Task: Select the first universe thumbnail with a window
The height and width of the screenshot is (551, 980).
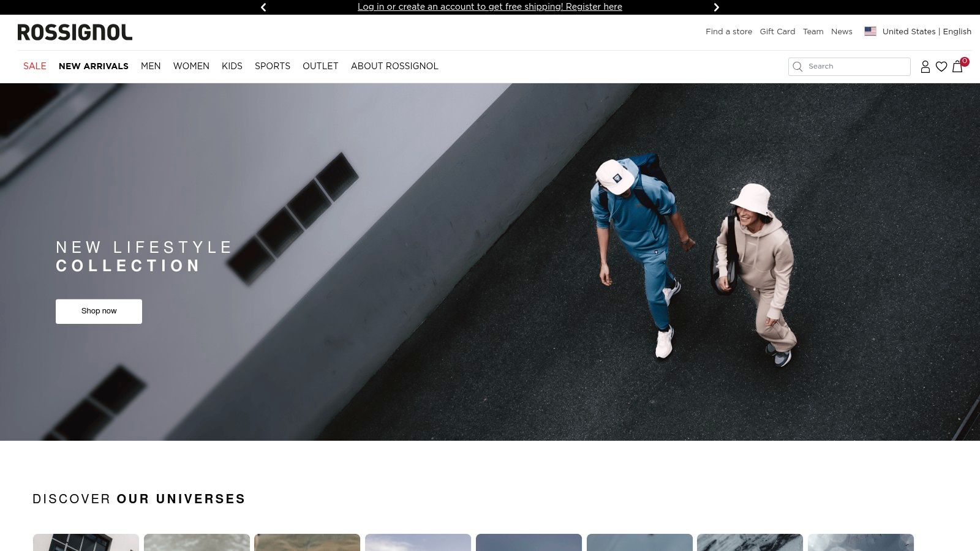Action: [x=86, y=542]
